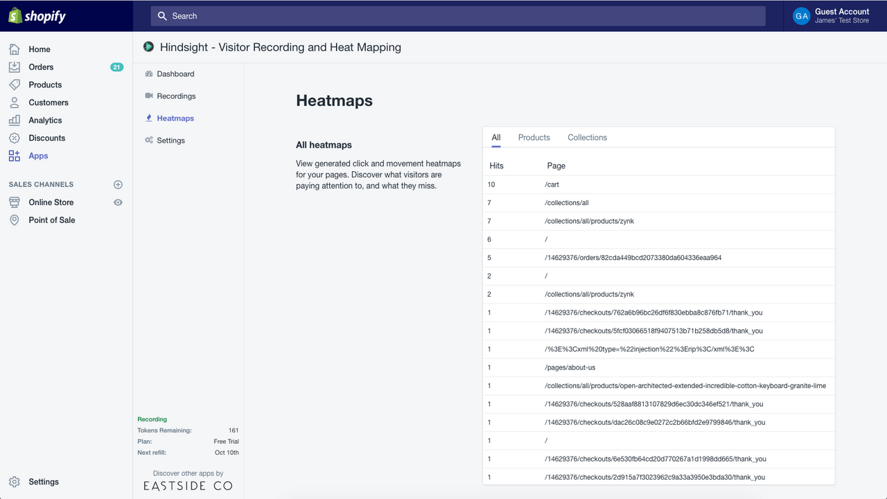887x499 pixels.
Task: Open Point of Sale channel
Action: [52, 220]
